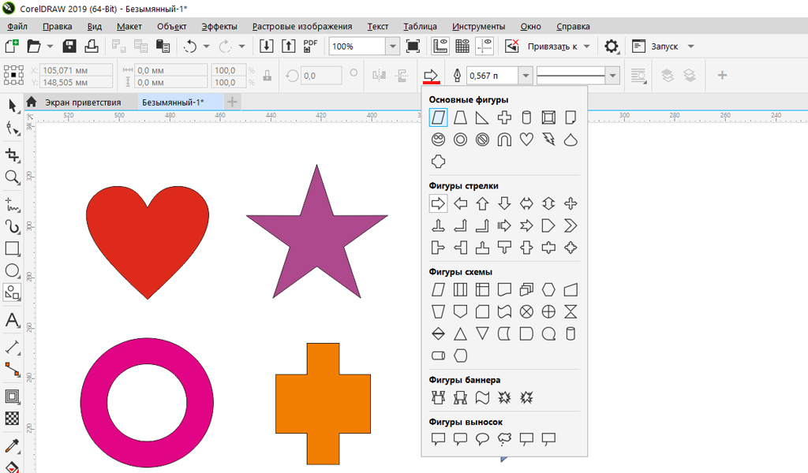
Task: Select the Text tool
Action: 13,320
